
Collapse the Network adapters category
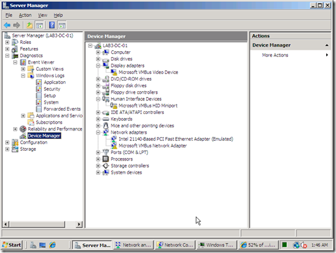98,132
